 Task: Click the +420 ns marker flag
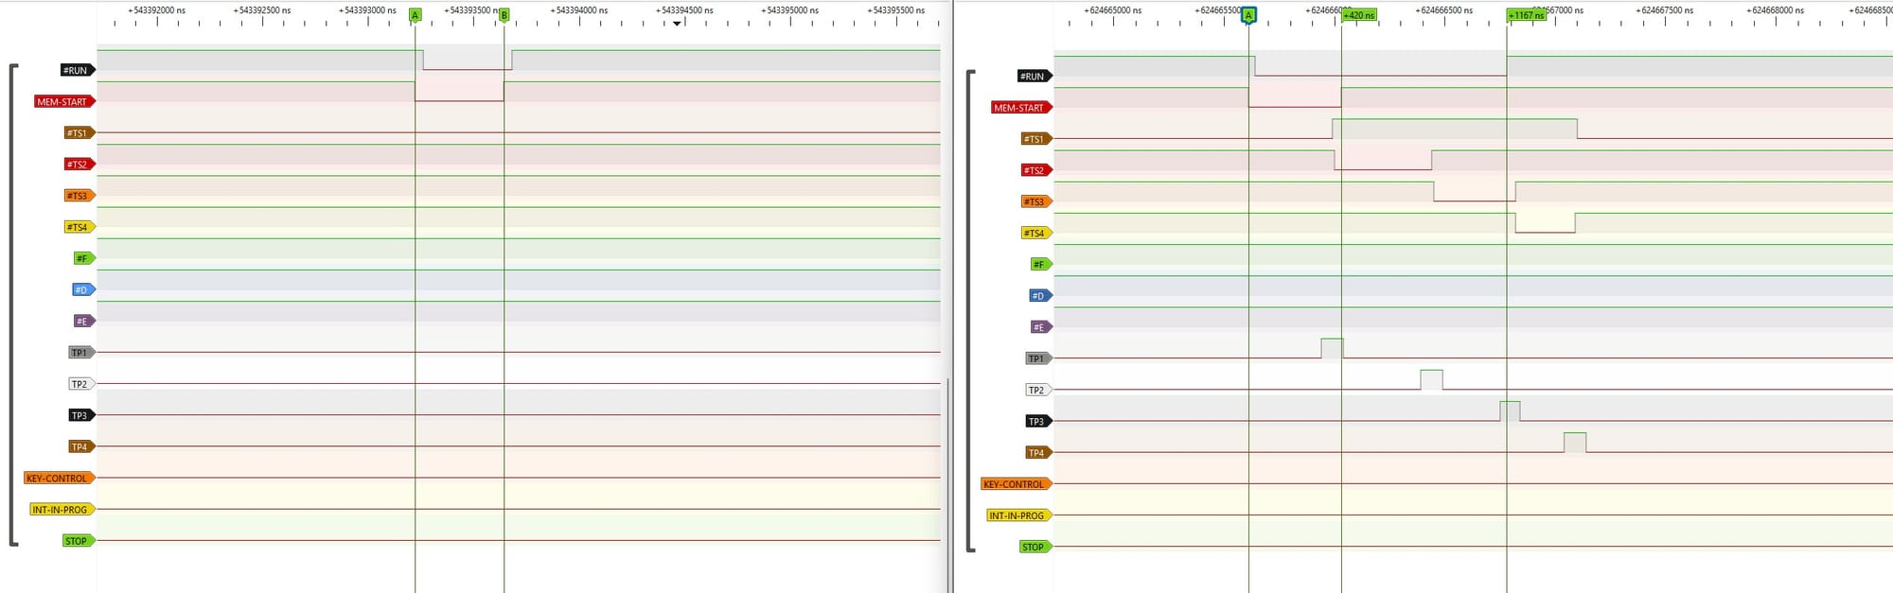pyautogui.click(x=1359, y=15)
